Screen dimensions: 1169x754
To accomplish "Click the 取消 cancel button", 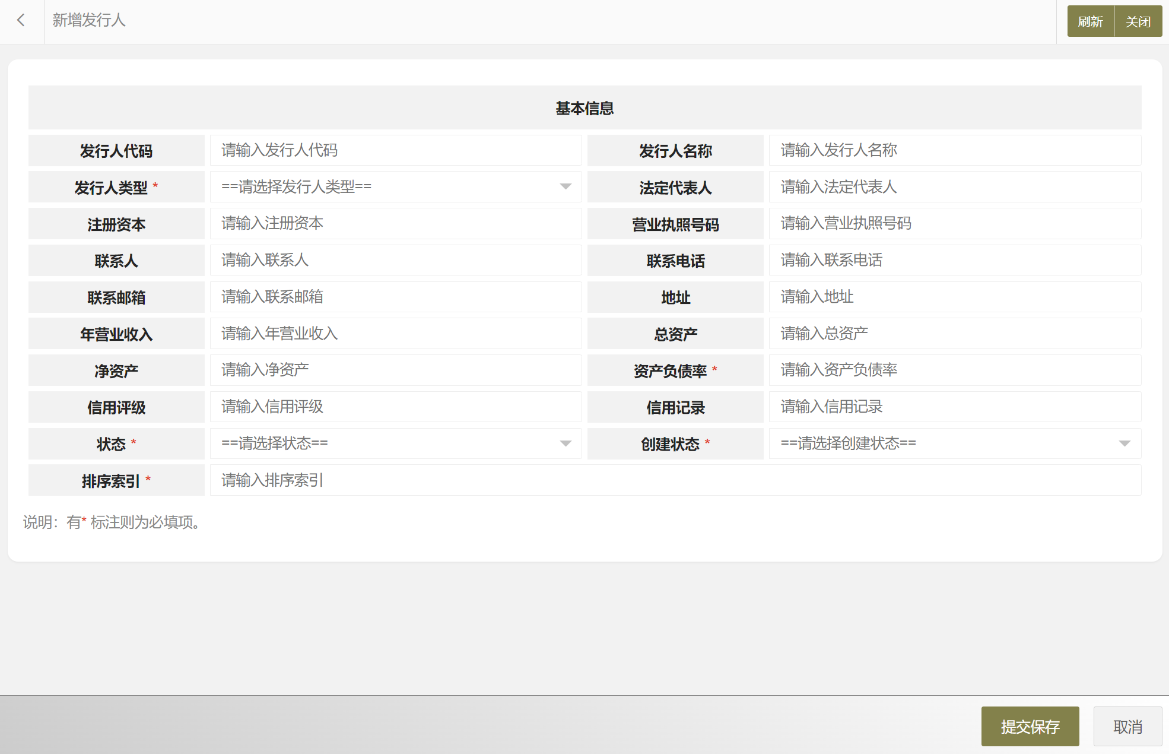I will (x=1127, y=727).
